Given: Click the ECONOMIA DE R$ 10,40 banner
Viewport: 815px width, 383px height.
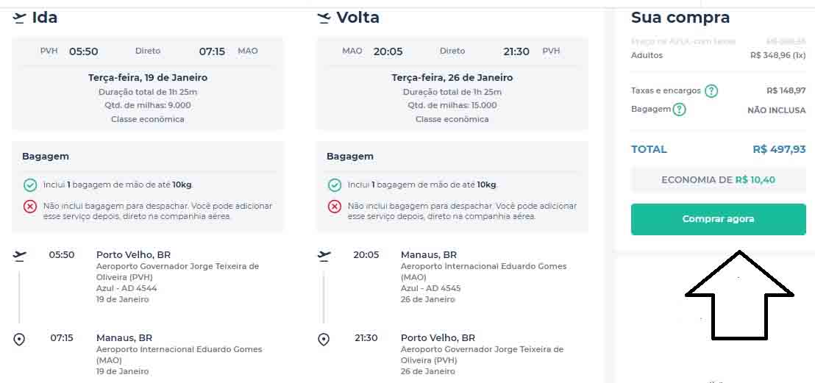Looking at the screenshot, I should click(718, 179).
